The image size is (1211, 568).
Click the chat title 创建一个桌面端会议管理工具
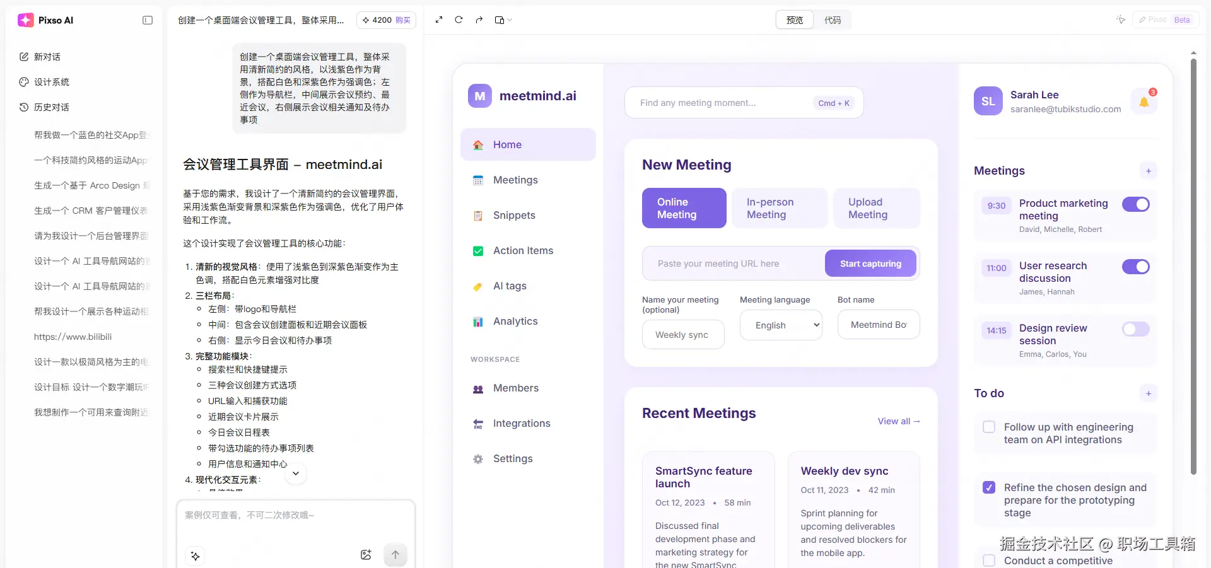tap(261, 20)
